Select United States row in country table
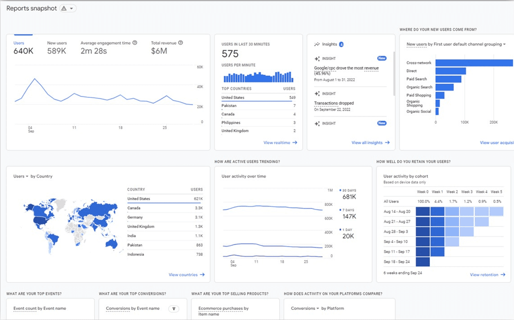The width and height of the screenshot is (514, 320). 165,199
